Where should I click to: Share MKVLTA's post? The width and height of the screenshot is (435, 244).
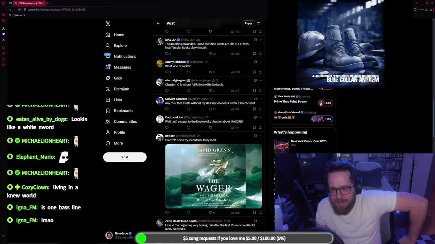point(260,54)
